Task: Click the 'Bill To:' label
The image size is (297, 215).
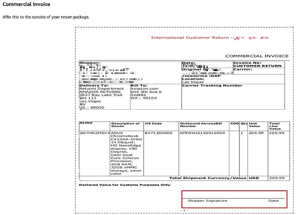Action: (x=139, y=86)
